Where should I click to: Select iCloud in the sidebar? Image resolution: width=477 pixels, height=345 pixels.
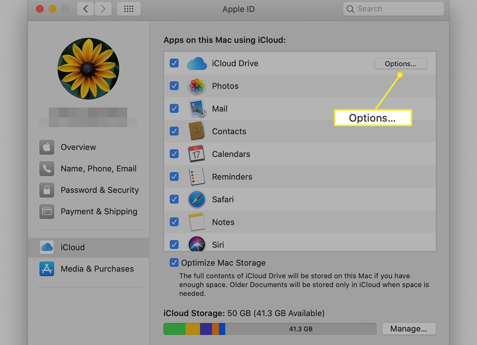pyautogui.click(x=88, y=247)
